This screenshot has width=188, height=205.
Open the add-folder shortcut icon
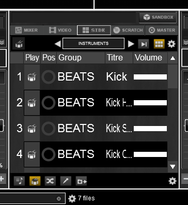(x=81, y=181)
